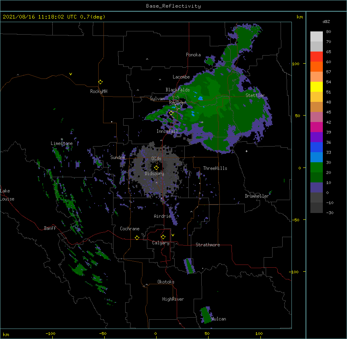Image resolution: width=347 pixels, height=339 pixels.
Task: Click the Strathmore city label
Action: point(208,245)
